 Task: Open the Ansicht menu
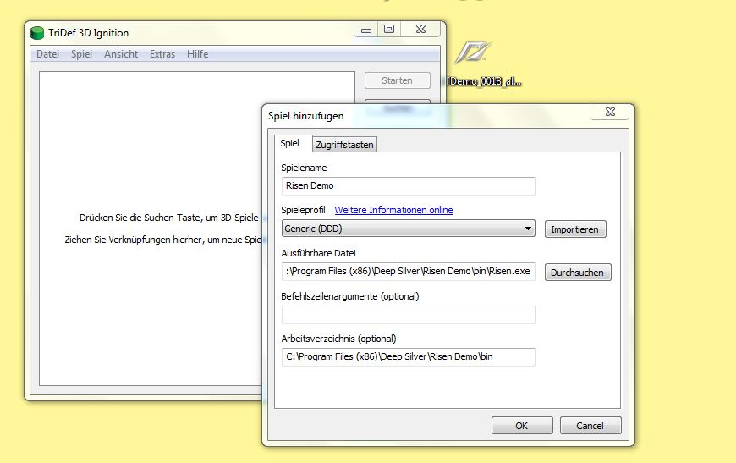click(121, 54)
